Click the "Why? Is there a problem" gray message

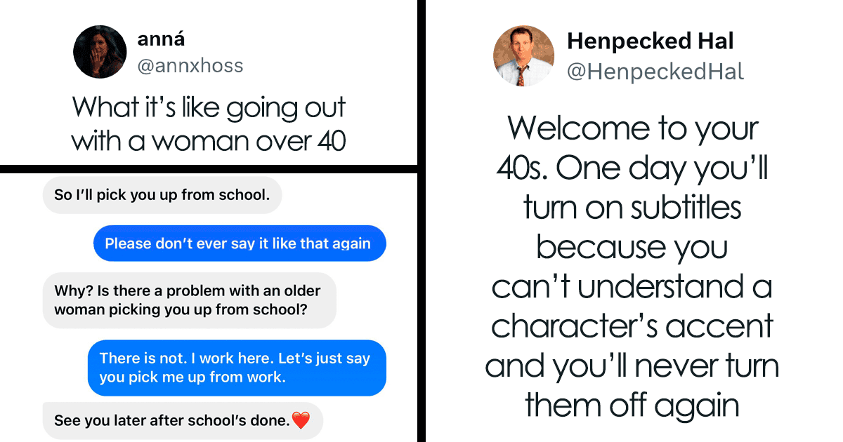coord(189,300)
